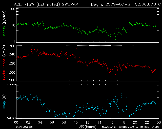Click the hour label '02' on time axis
This screenshot has width=162, height=129.
pyautogui.click(x=28, y=122)
